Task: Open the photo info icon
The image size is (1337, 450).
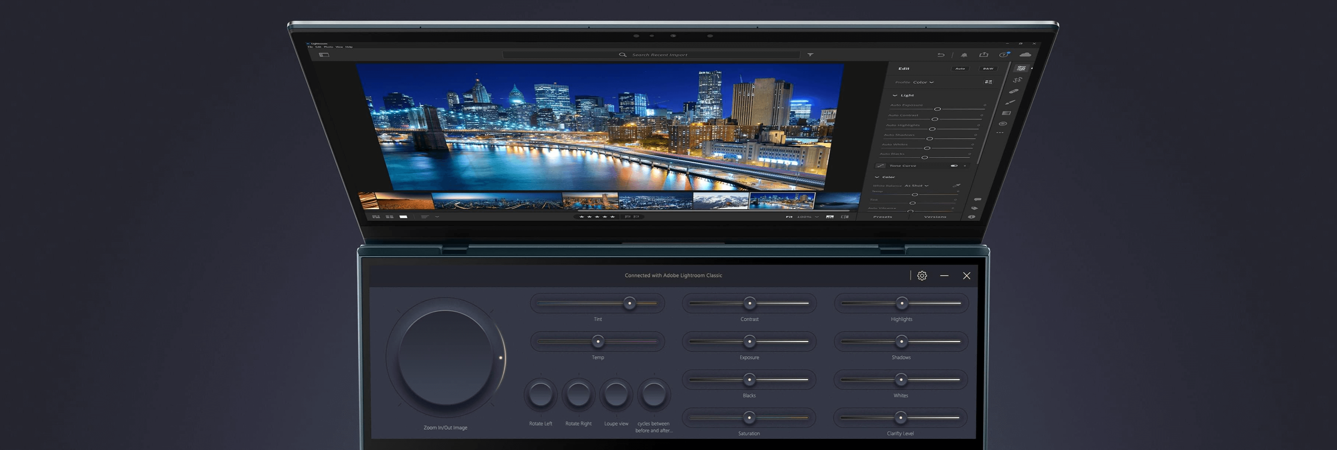Action: click(x=971, y=217)
